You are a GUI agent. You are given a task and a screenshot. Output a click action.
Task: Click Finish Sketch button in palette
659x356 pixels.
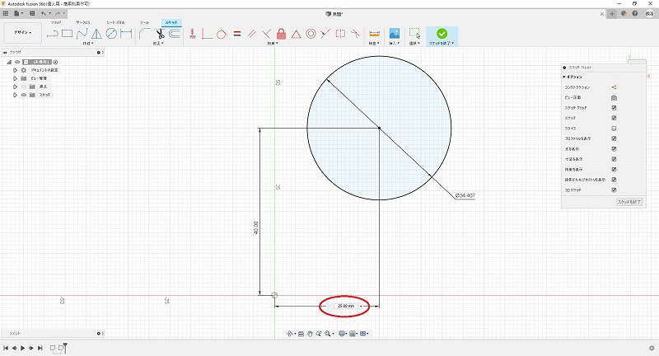[x=629, y=202]
